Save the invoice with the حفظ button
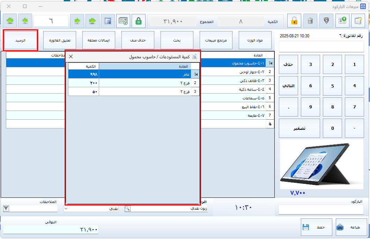Screen dimensions: 370x239 click(317, 227)
